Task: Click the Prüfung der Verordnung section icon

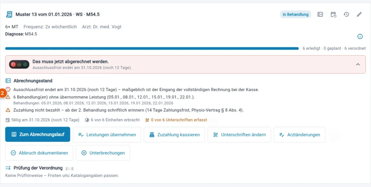Action: coord(8,168)
